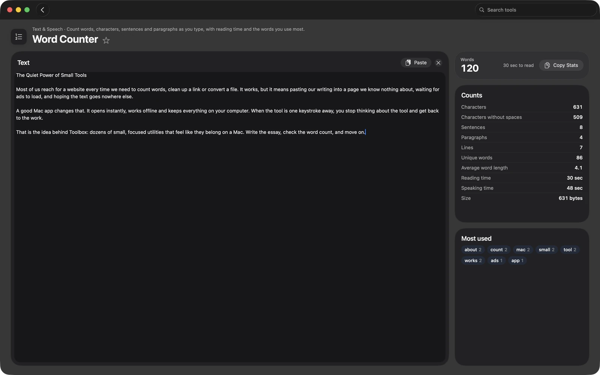The image size is (600, 375).
Task: Click the back chevron arrow button
Action: [42, 10]
